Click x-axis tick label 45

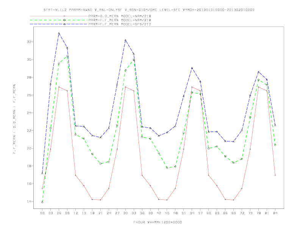click(167, 213)
